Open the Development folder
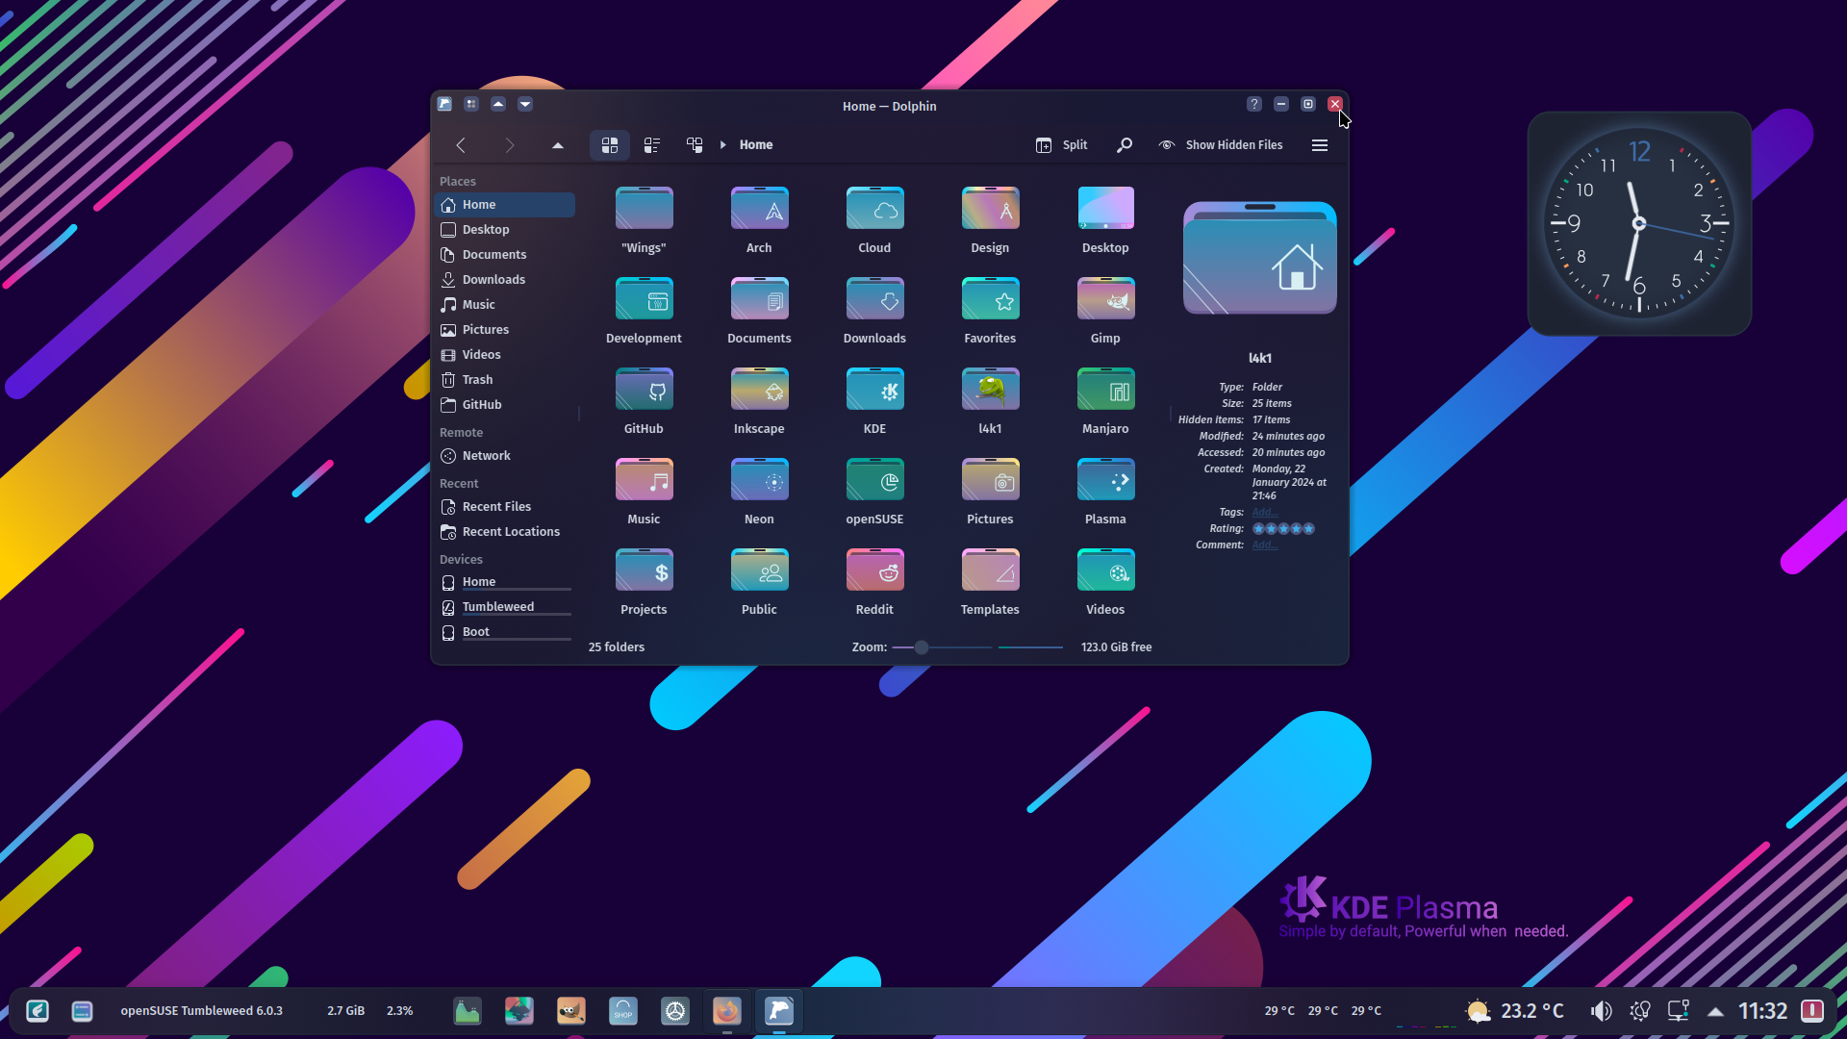 coord(644,311)
